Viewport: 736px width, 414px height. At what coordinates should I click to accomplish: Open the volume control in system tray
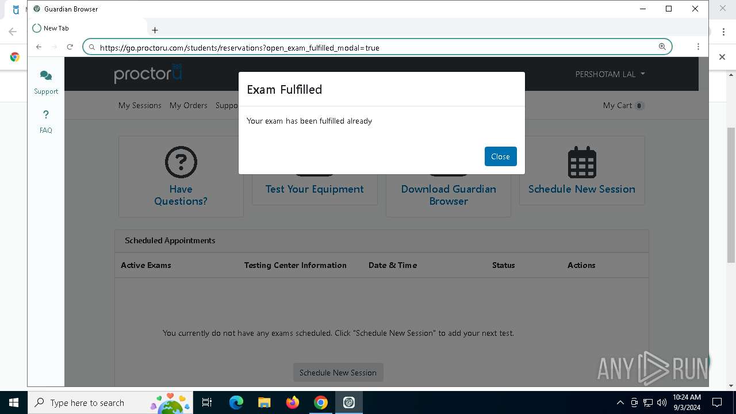[x=661, y=402]
